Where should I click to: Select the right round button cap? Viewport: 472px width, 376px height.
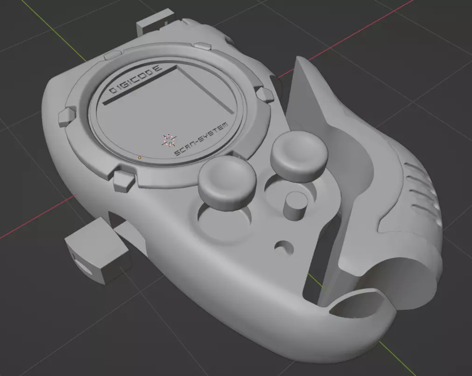(300, 156)
